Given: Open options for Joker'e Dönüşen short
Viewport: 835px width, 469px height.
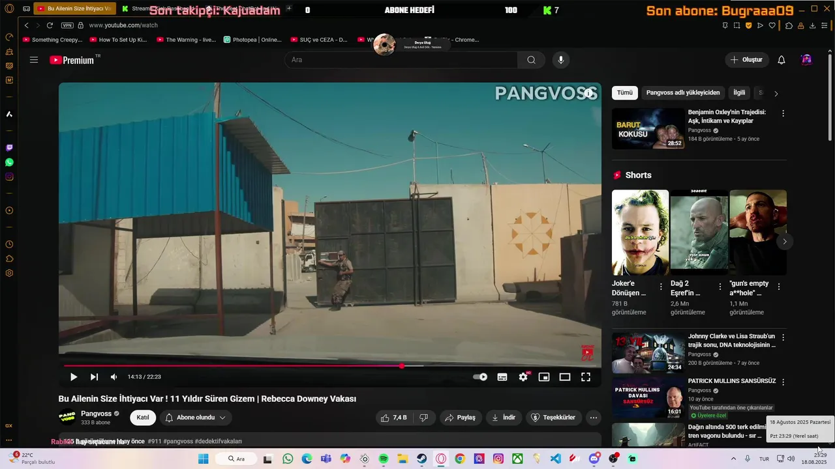Looking at the screenshot, I should (x=661, y=287).
